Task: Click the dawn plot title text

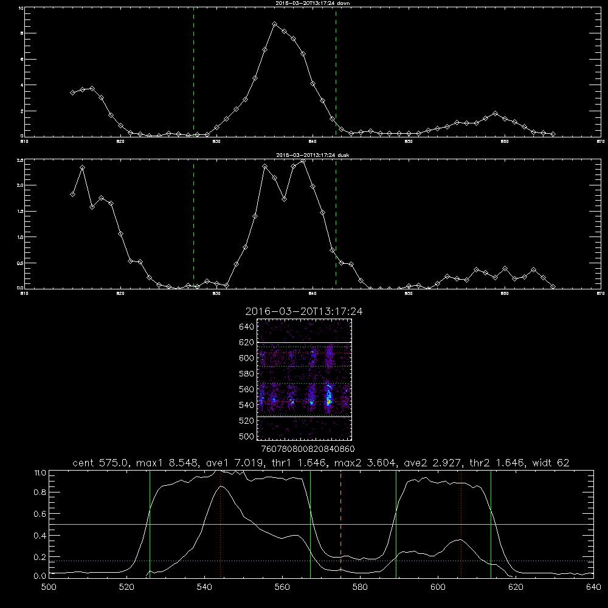Action: [313, 3]
